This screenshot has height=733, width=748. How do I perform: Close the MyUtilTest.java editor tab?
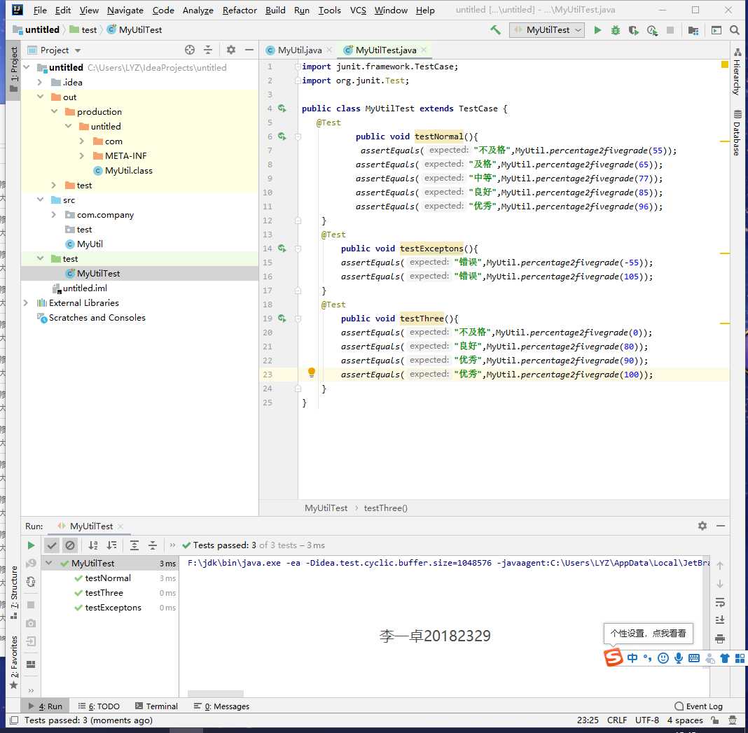point(424,50)
